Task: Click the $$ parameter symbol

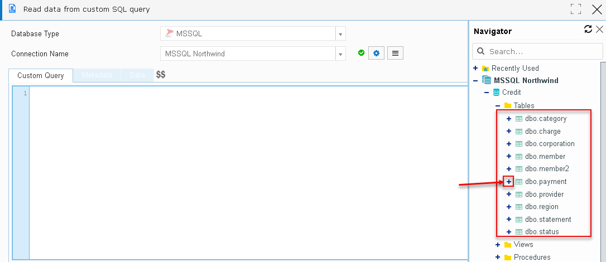Action: click(x=161, y=75)
